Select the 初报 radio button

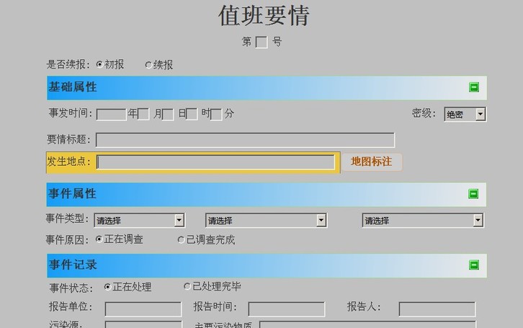click(x=99, y=65)
